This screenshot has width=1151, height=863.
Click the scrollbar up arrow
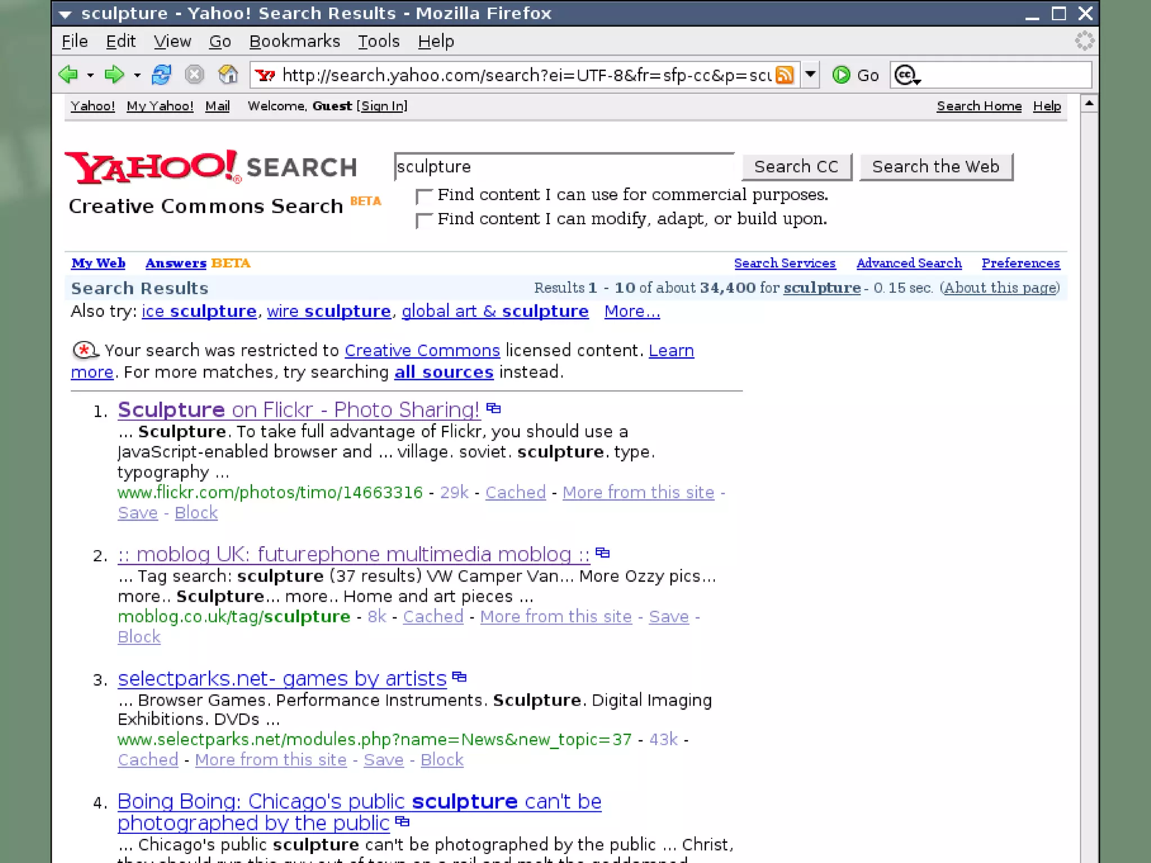(1089, 103)
